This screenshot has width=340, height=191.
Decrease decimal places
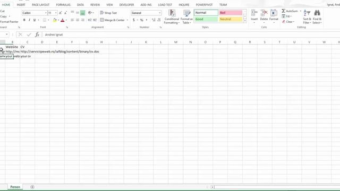[159, 20]
